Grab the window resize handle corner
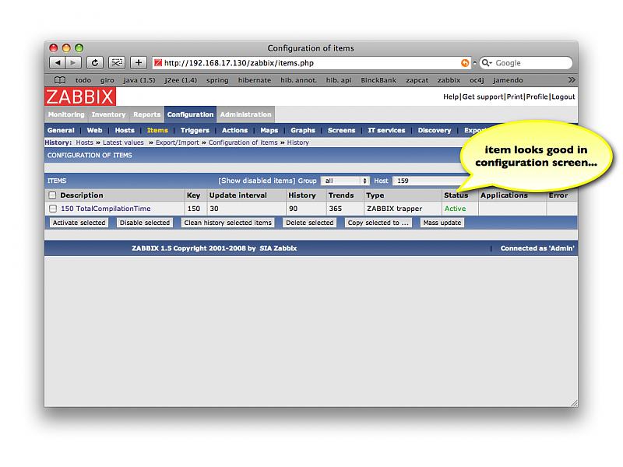 click(574, 403)
